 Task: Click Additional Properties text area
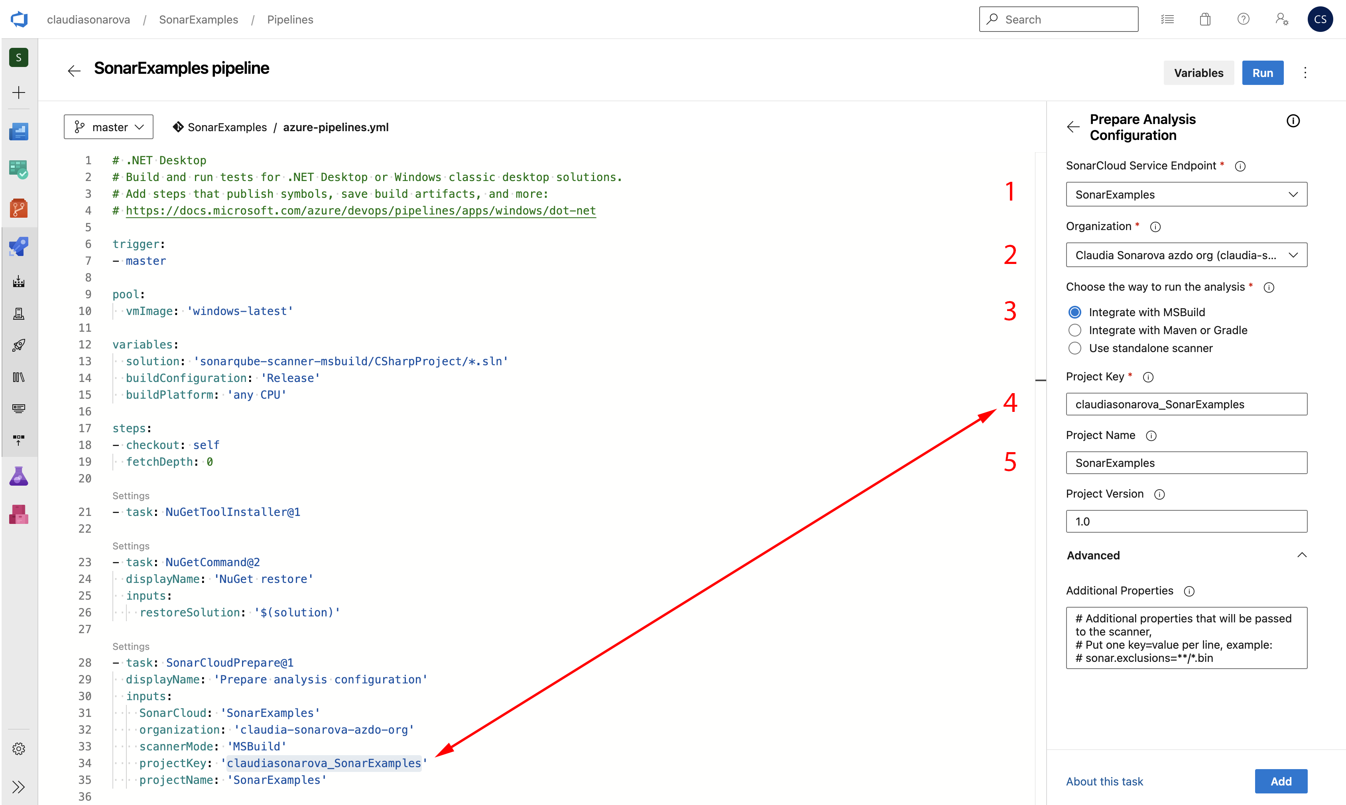[x=1187, y=638]
